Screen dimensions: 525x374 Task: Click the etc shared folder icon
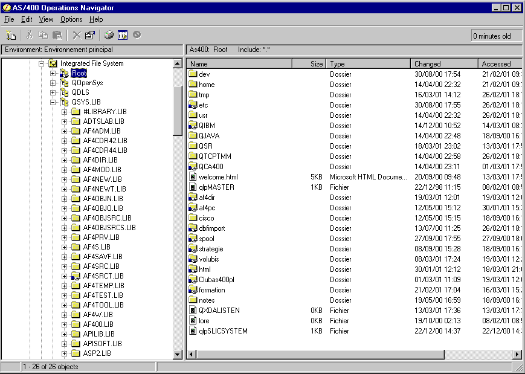(193, 105)
